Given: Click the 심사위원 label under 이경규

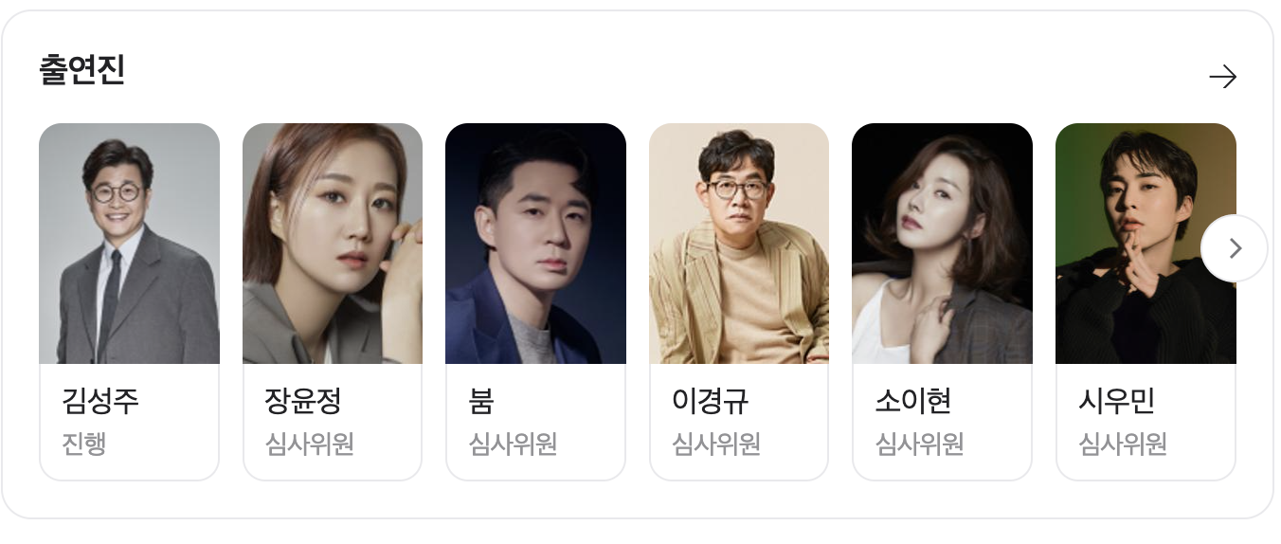Looking at the screenshot, I should click(x=715, y=444).
